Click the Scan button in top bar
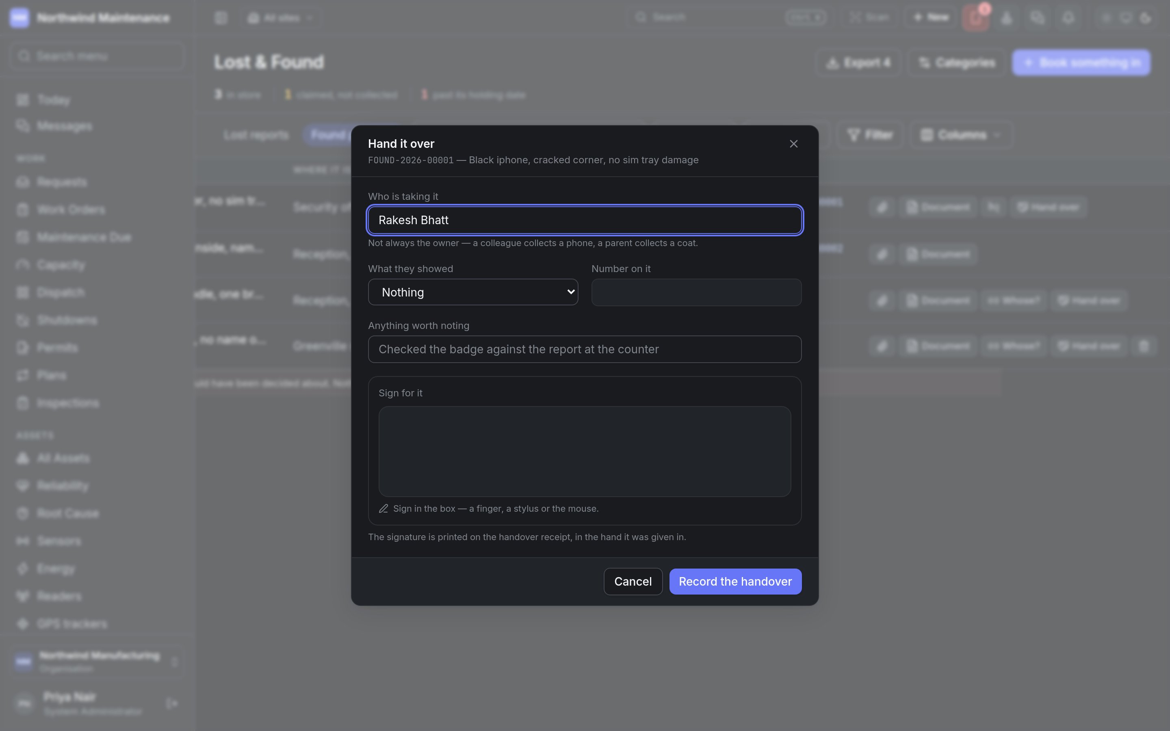Image resolution: width=1170 pixels, height=731 pixels. [x=870, y=17]
